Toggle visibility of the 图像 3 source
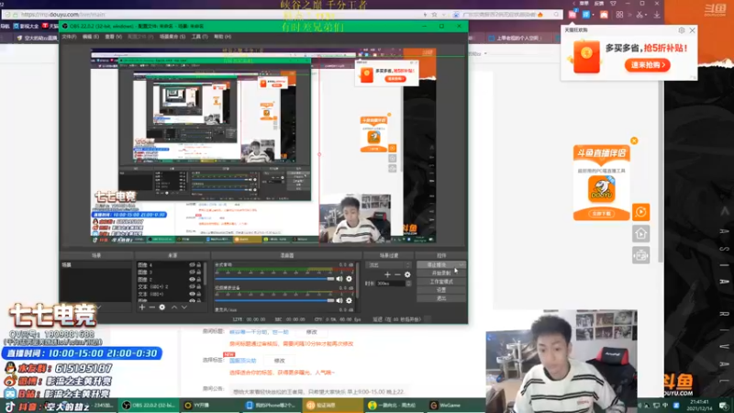This screenshot has height=413, width=734. [192, 272]
